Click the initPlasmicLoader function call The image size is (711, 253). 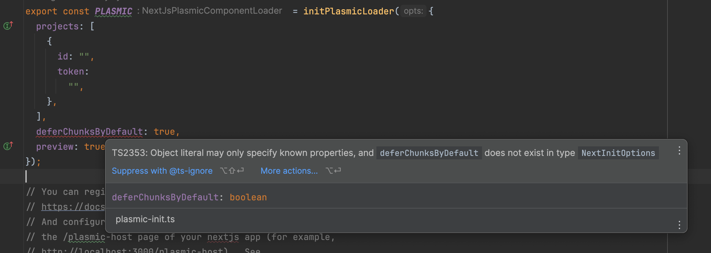[x=348, y=11]
